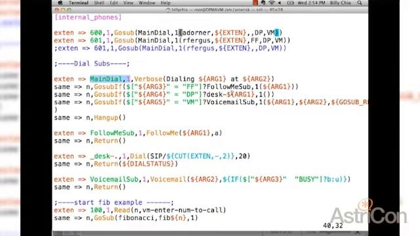Screen dimensions: 420x236
Task: Close the Terminal window with red button
Action: click(x=56, y=10)
